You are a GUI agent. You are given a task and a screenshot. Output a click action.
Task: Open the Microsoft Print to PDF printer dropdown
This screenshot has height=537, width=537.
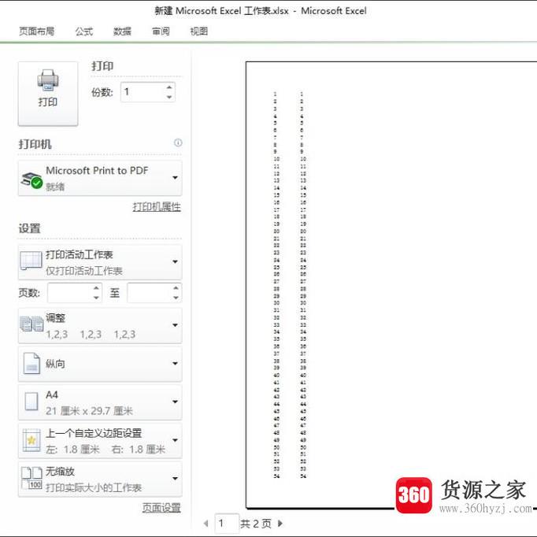click(100, 178)
